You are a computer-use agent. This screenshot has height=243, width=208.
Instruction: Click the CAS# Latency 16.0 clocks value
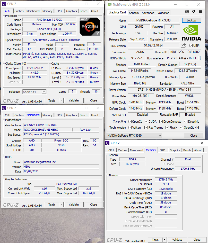click(x=166, y=189)
